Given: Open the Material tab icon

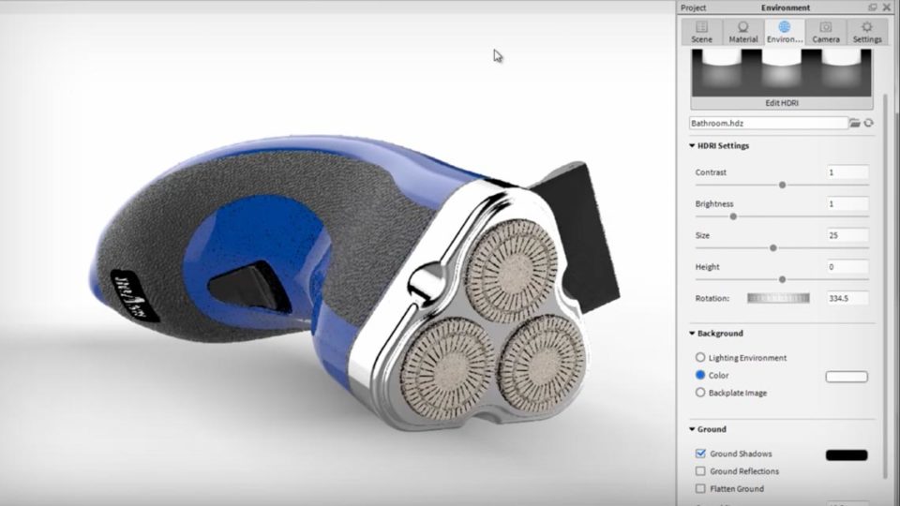Looking at the screenshot, I should pos(743,28).
